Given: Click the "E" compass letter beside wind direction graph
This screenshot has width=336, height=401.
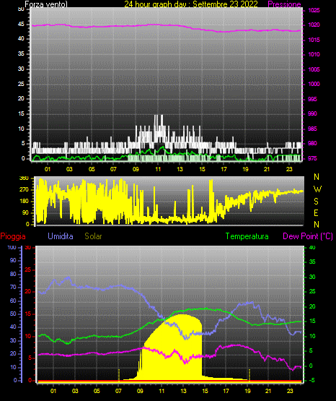Looking at the screenshot, I should [x=316, y=212].
